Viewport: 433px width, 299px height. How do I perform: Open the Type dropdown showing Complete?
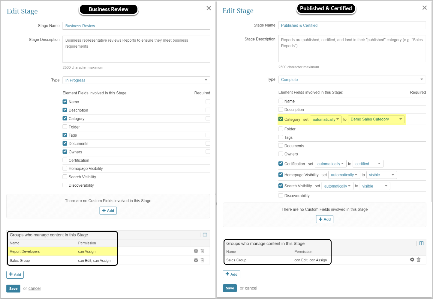pyautogui.click(x=352, y=80)
